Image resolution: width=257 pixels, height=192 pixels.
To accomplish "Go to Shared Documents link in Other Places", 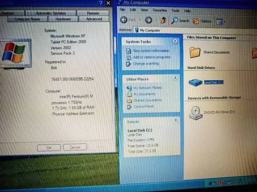I will click(148, 100).
